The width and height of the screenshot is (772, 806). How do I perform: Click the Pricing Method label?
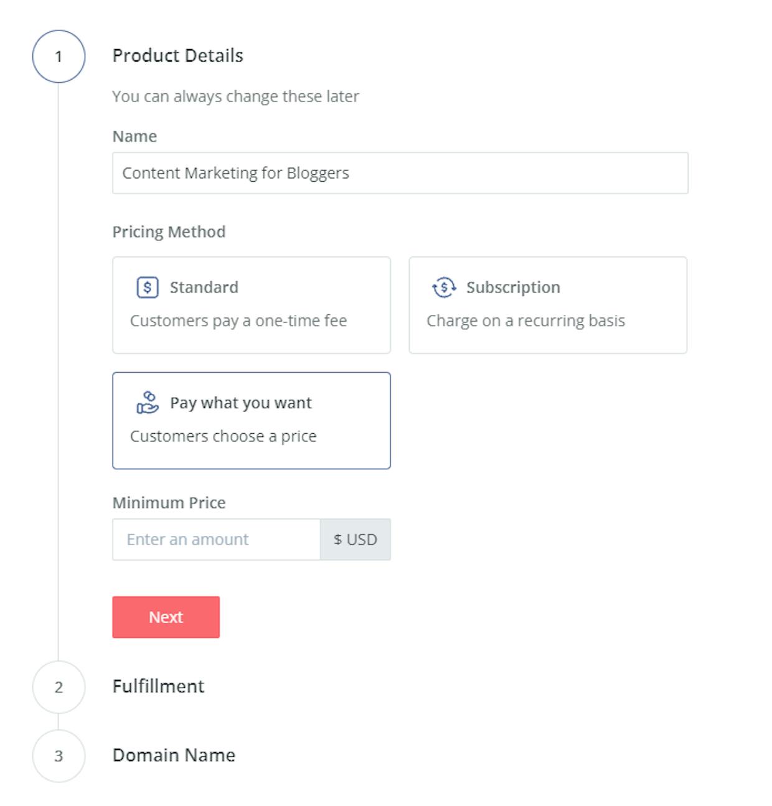click(x=169, y=232)
